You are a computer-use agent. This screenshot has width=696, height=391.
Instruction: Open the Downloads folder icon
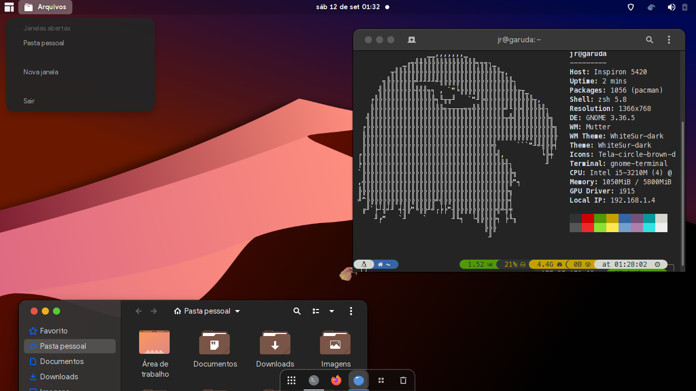point(275,343)
